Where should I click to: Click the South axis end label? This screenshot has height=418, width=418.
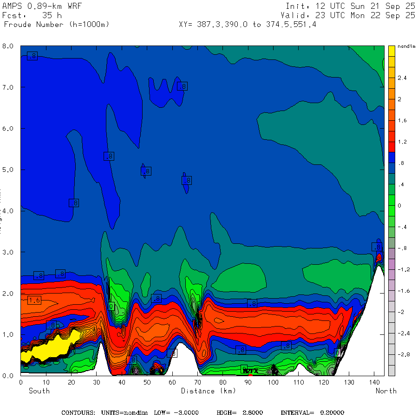pos(39,391)
